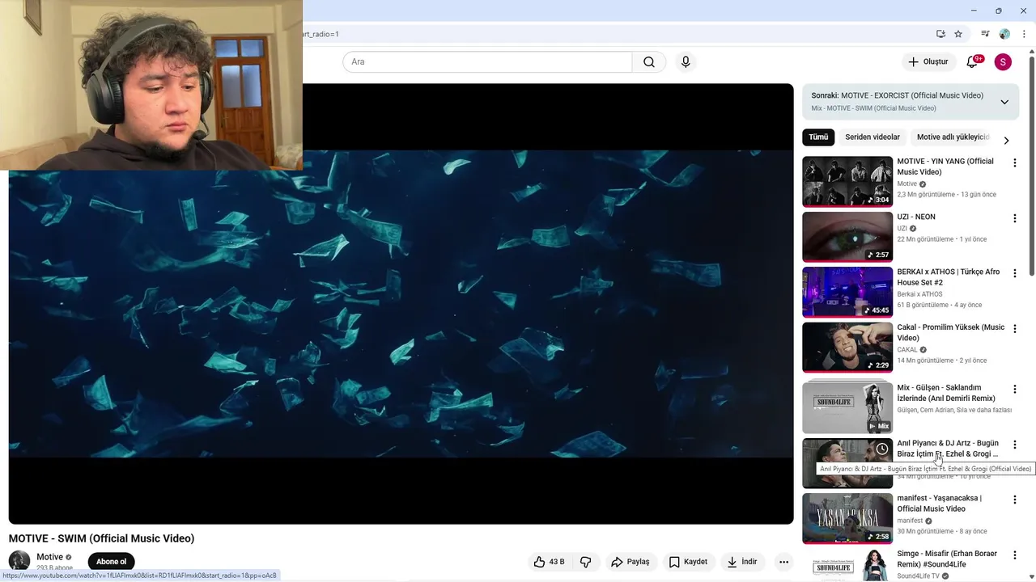The height and width of the screenshot is (582, 1036).
Task: Open CAKAL - Promilim Yüksek thumbnail
Action: (x=847, y=348)
